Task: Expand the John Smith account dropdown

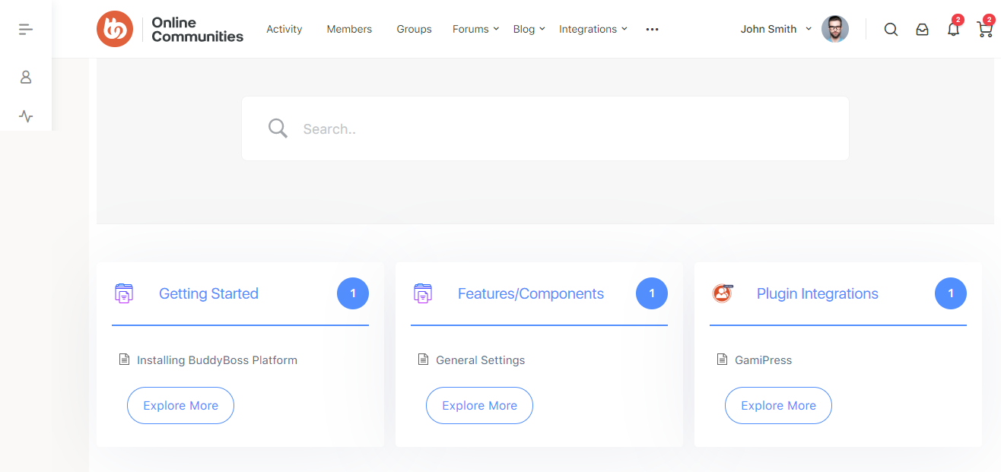Action: (x=775, y=29)
